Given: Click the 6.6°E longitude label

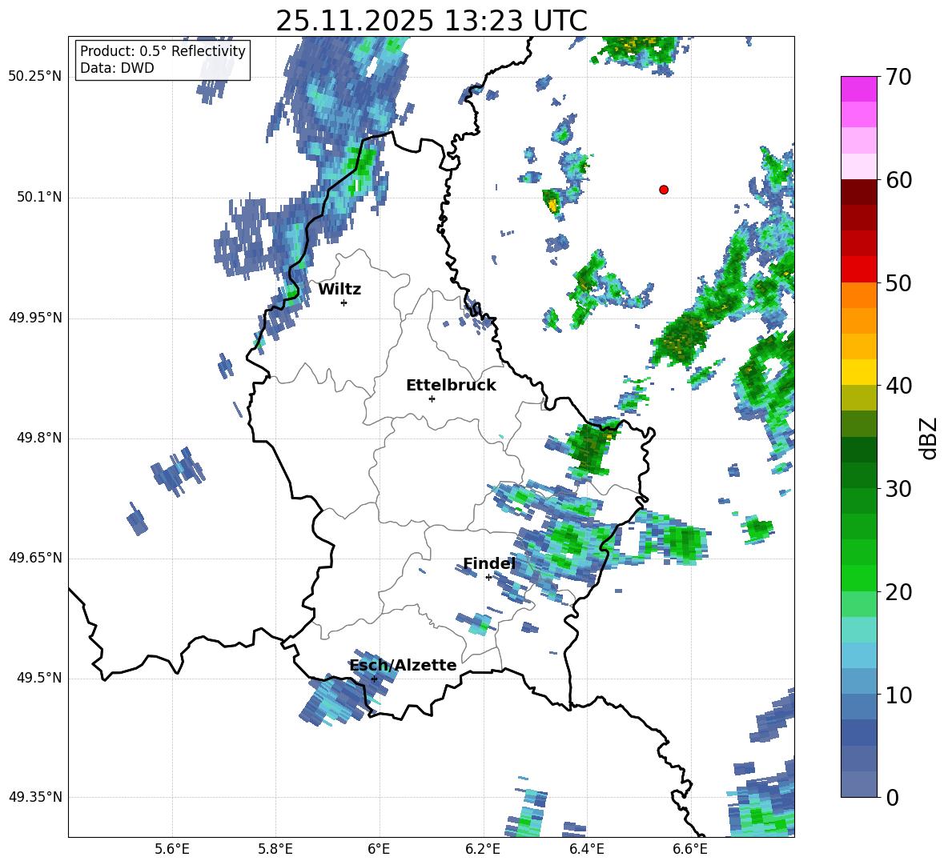Looking at the screenshot, I should click(x=690, y=849).
